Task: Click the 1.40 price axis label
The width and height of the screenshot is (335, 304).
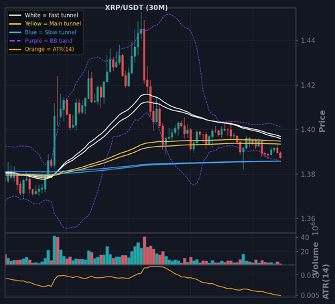Action: point(308,130)
